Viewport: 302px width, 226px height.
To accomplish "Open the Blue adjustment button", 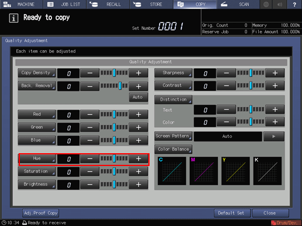I will click(x=37, y=140).
